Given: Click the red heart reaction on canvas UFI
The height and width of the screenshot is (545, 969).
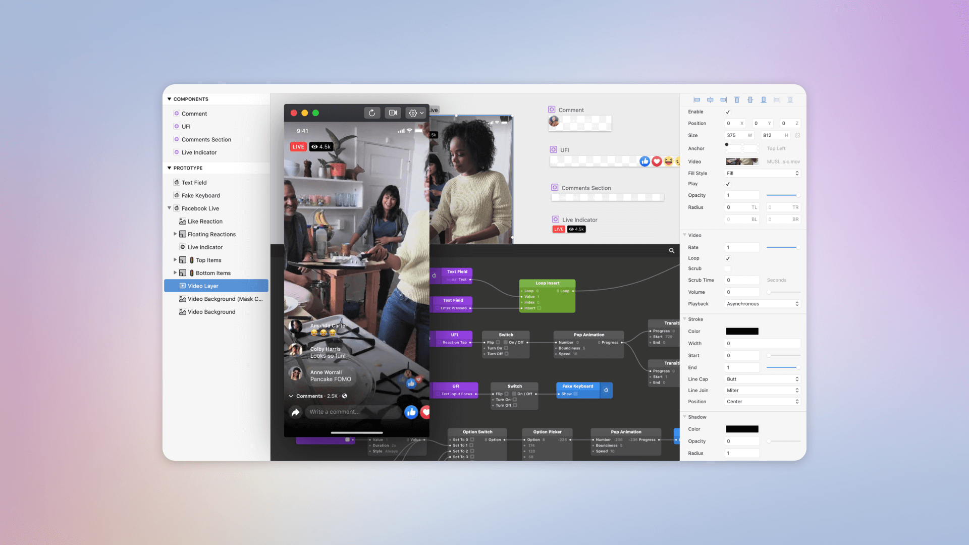Looking at the screenshot, I should pos(657,161).
